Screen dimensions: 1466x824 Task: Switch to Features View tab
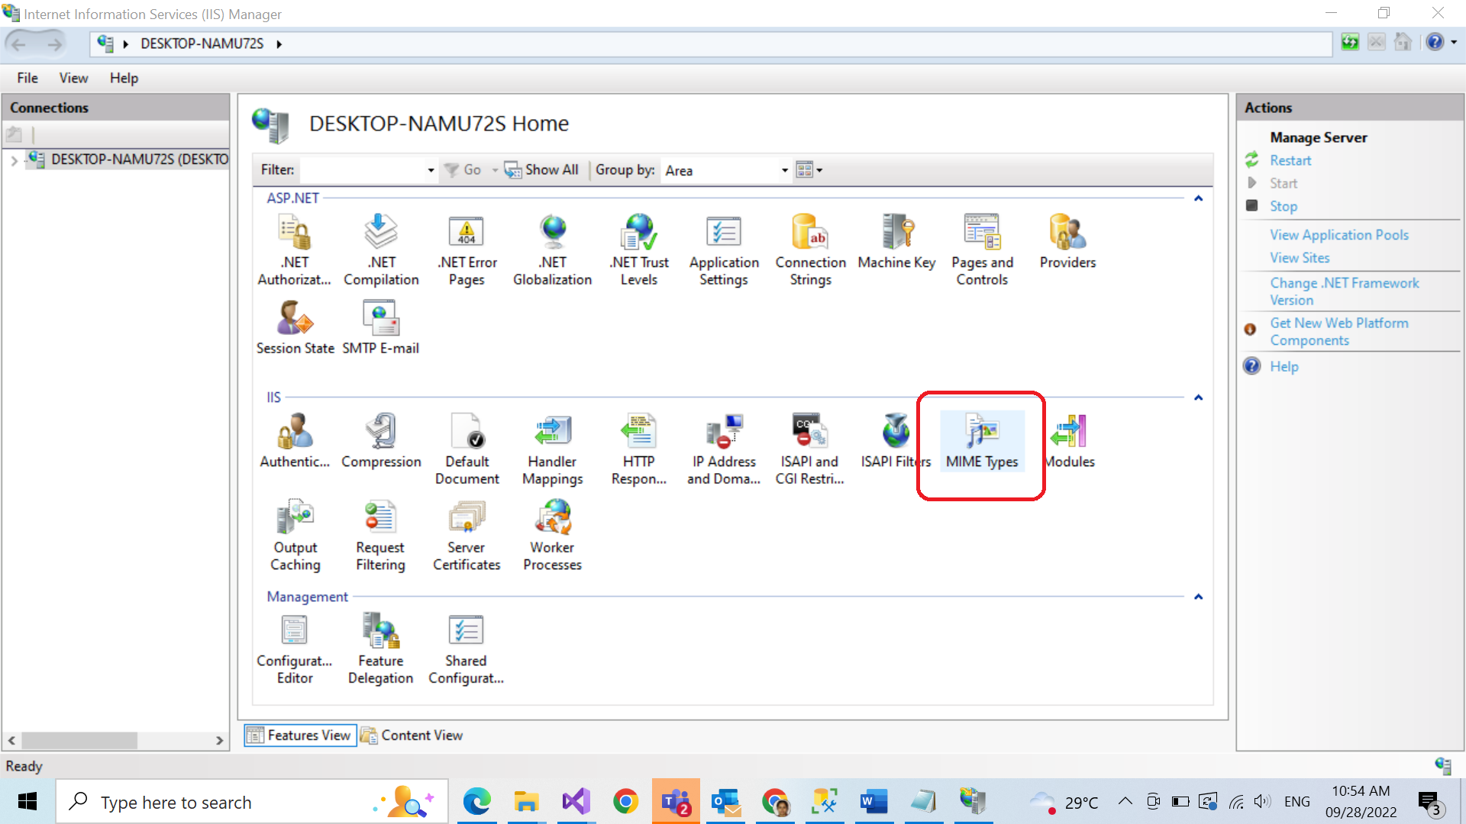pyautogui.click(x=300, y=735)
